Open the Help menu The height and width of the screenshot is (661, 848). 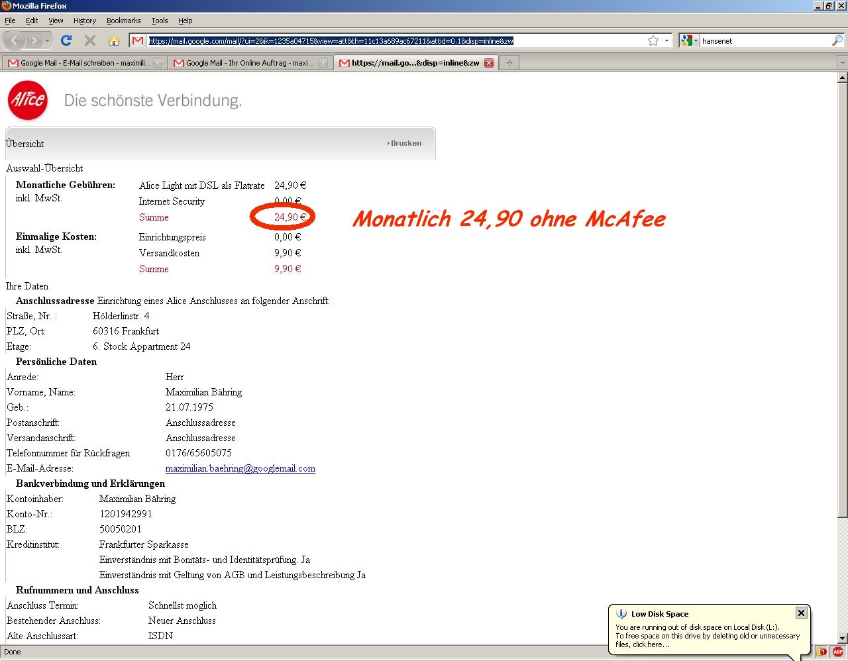coord(185,21)
